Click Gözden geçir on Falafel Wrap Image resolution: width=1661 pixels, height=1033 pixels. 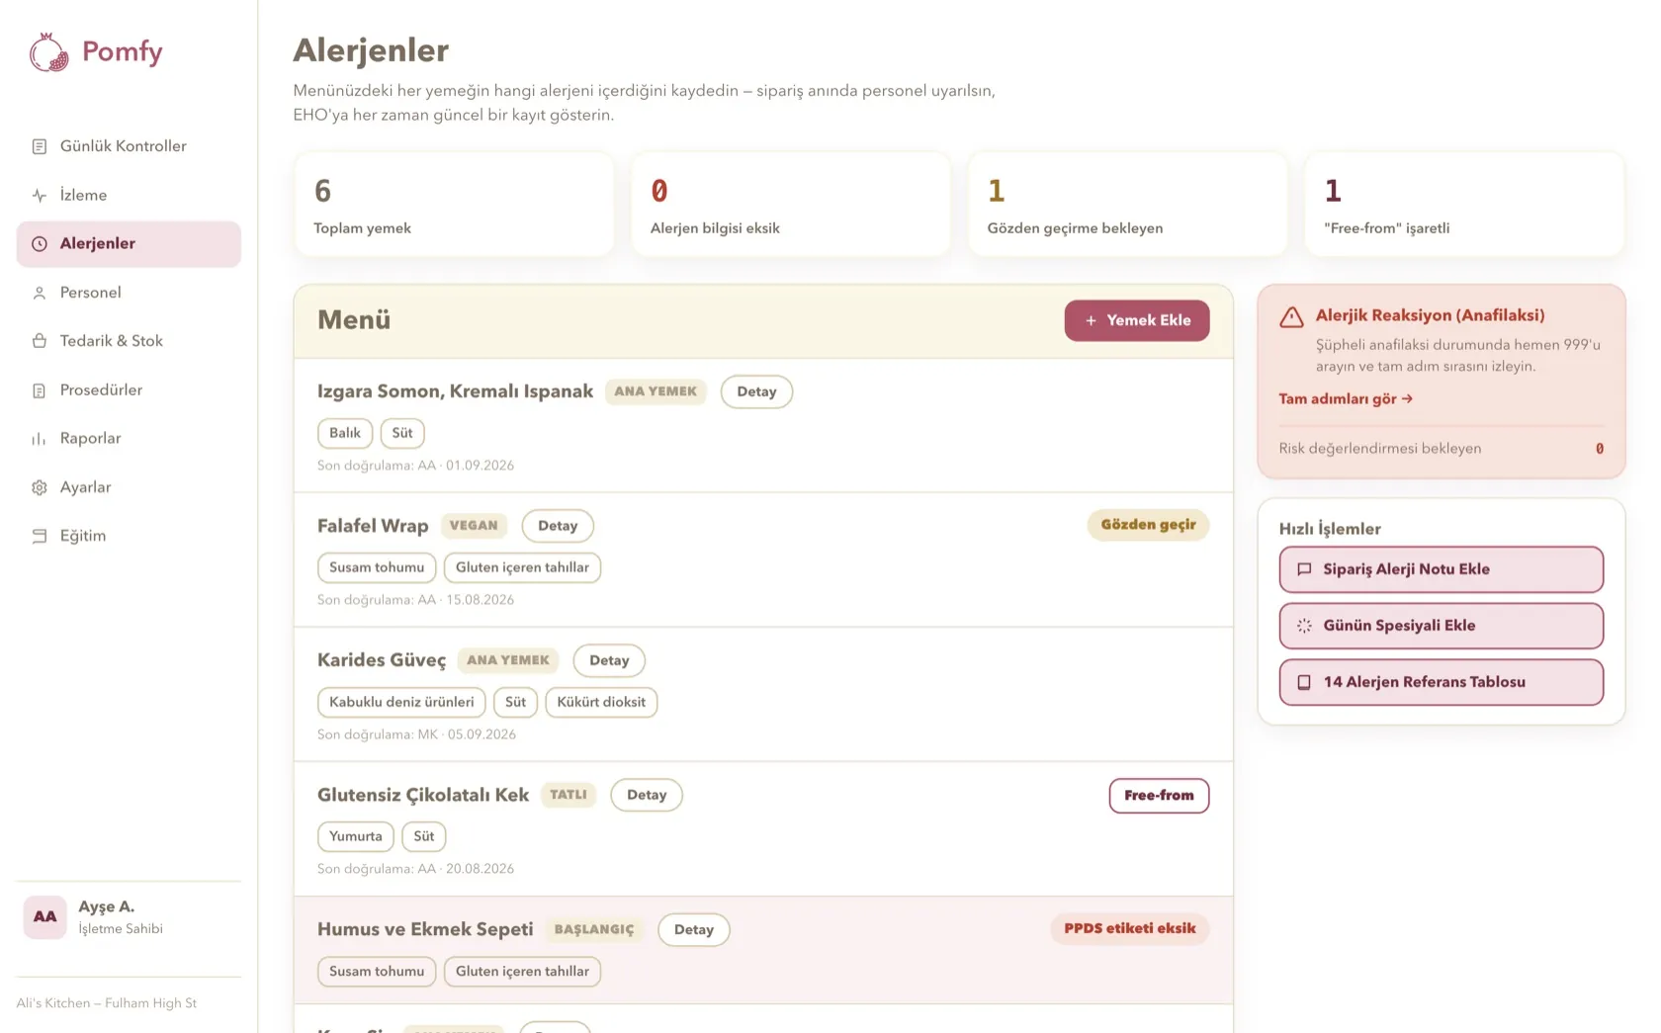pyautogui.click(x=1148, y=525)
